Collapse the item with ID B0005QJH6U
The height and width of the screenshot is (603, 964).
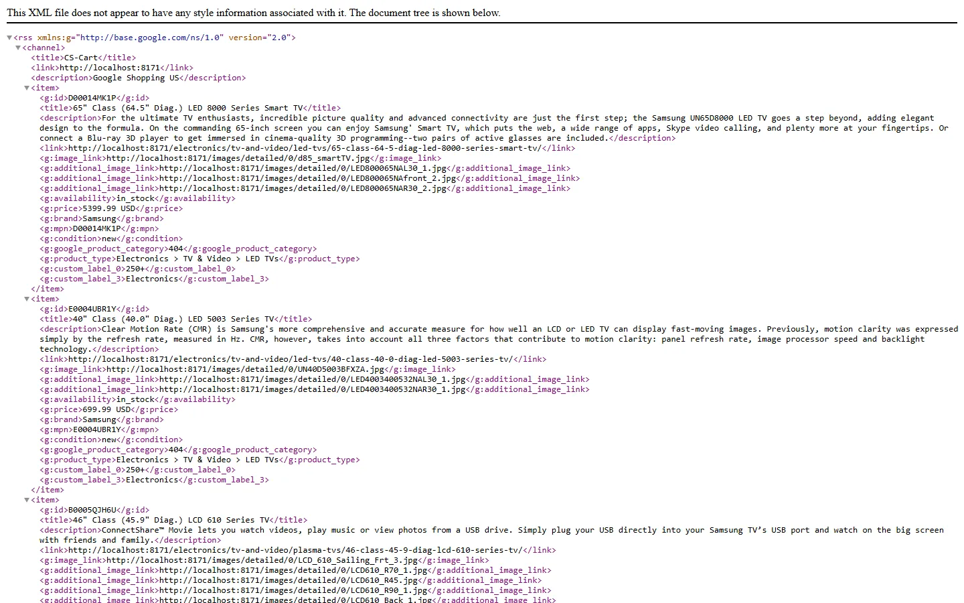[x=27, y=500]
